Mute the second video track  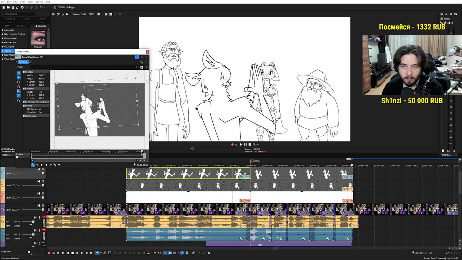(39, 181)
